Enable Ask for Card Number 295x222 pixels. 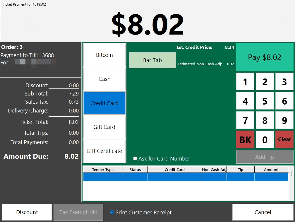pyautogui.click(x=135, y=158)
